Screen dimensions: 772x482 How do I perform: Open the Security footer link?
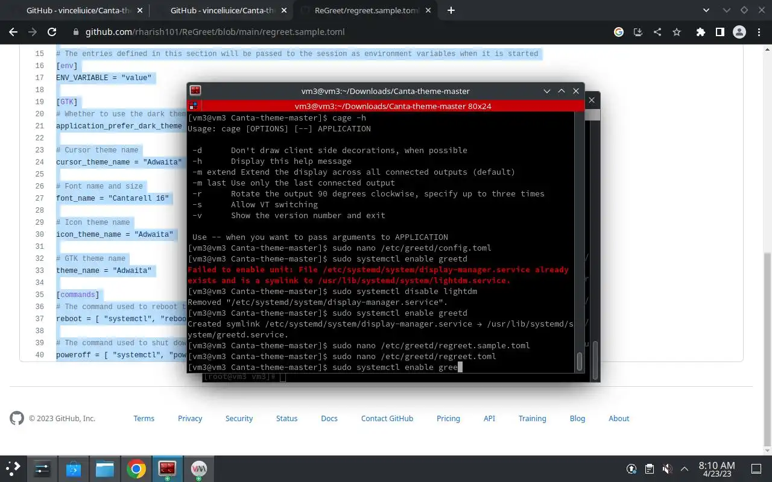coord(239,418)
